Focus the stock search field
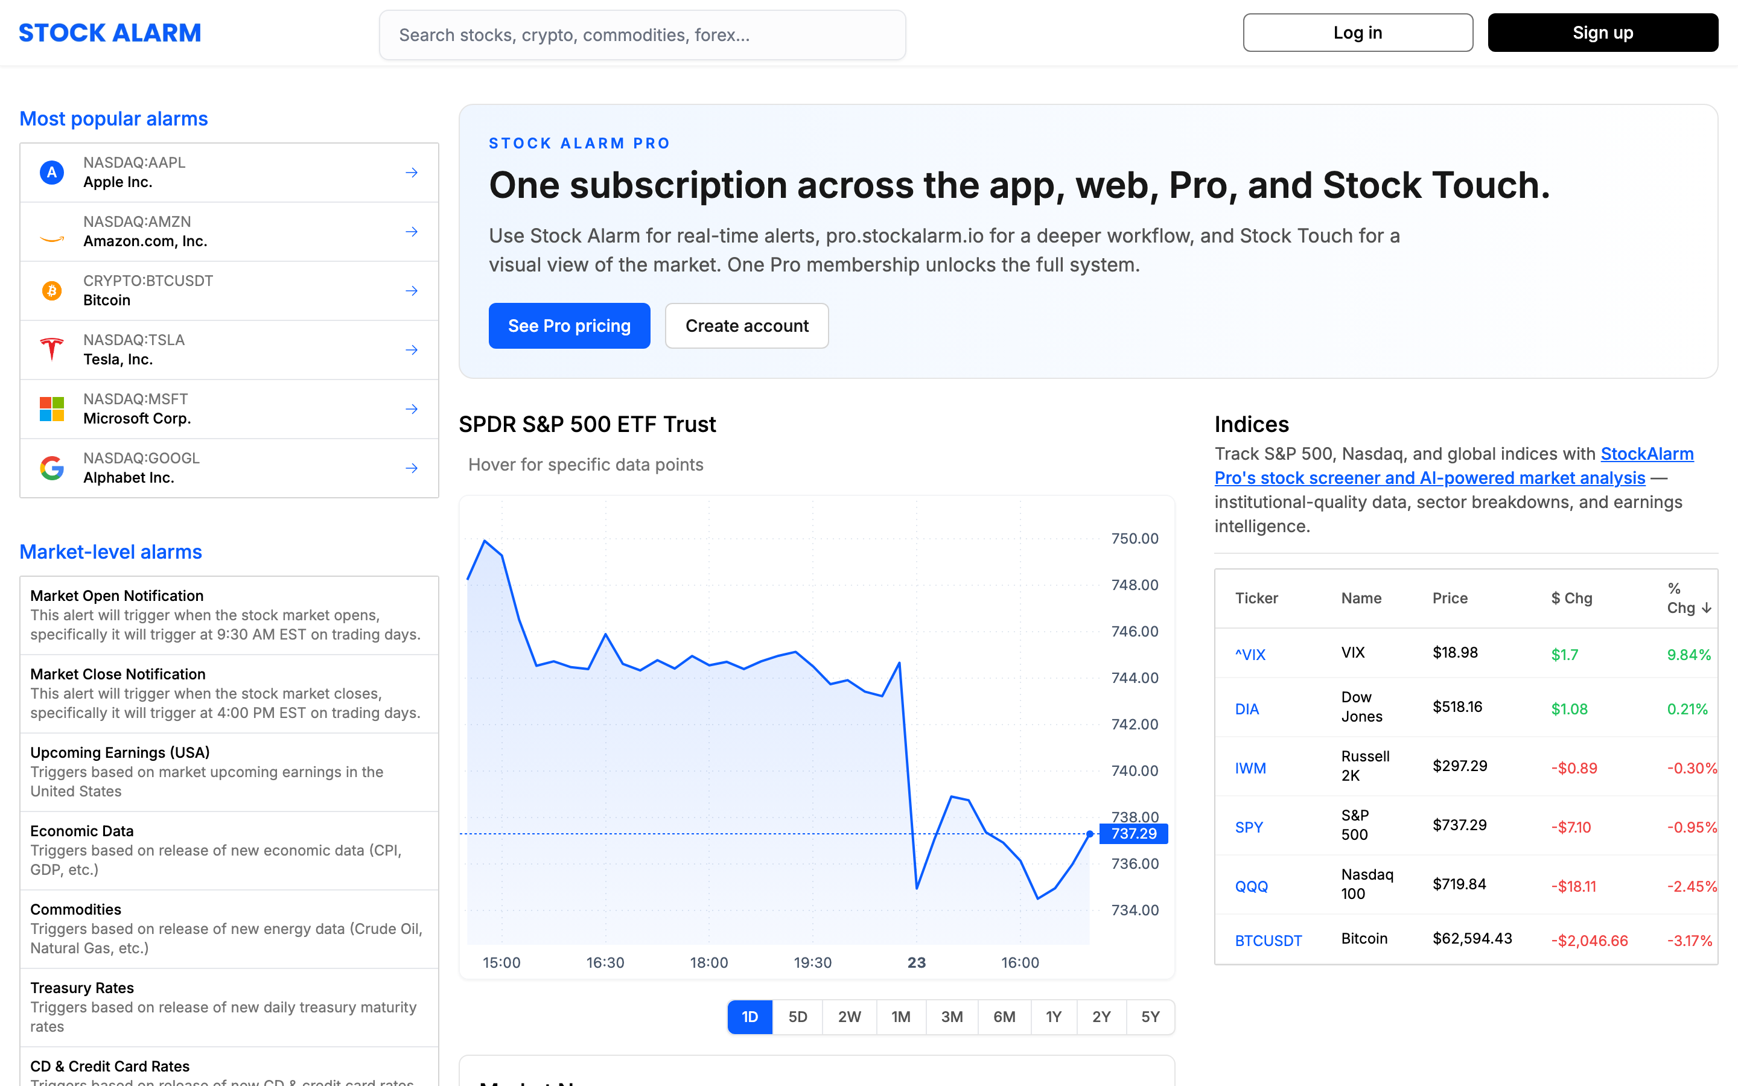The image size is (1738, 1086). tap(642, 35)
